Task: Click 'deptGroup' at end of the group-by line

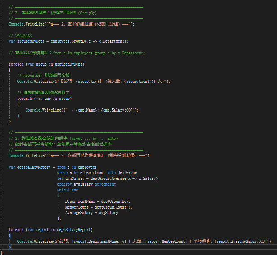Action: (x=127, y=173)
